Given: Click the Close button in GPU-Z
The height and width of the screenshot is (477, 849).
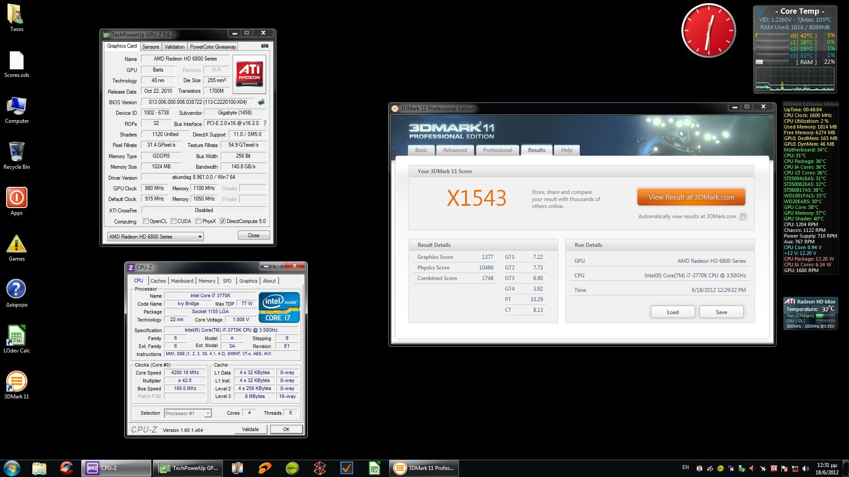Looking at the screenshot, I should pos(253,235).
